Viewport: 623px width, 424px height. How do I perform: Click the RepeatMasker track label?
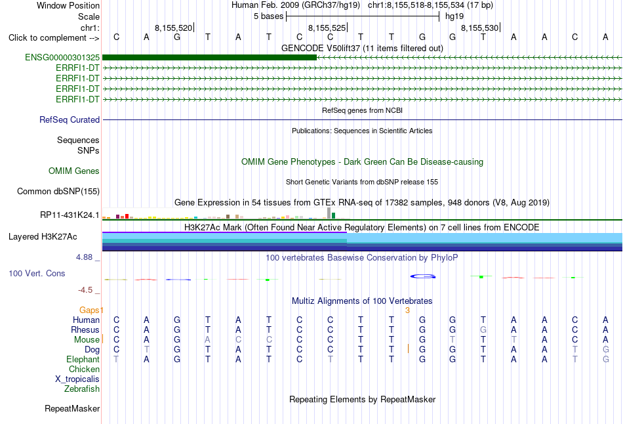coord(72,408)
